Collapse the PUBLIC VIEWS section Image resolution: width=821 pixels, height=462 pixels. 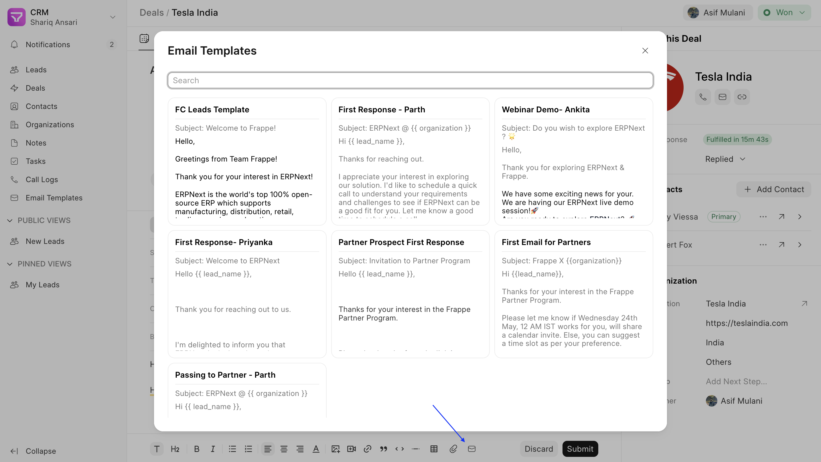pyautogui.click(x=39, y=220)
